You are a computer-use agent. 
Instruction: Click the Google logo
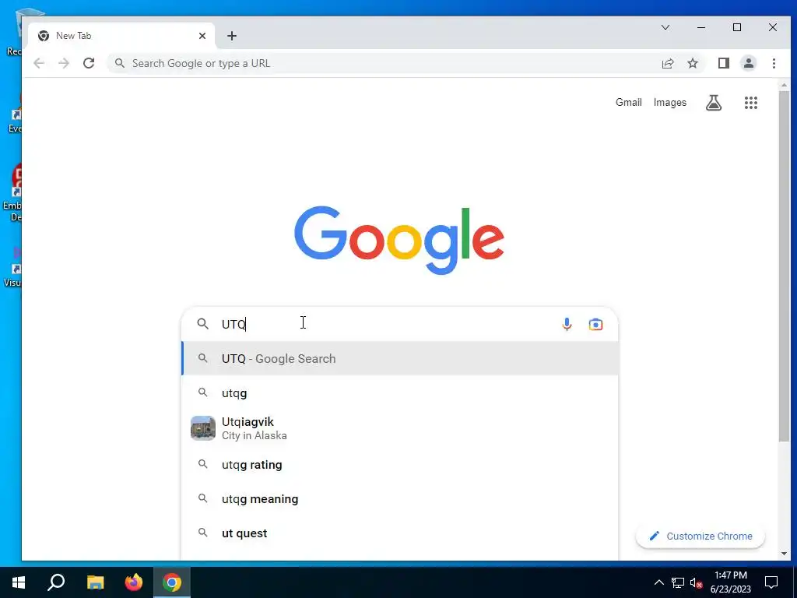(399, 240)
